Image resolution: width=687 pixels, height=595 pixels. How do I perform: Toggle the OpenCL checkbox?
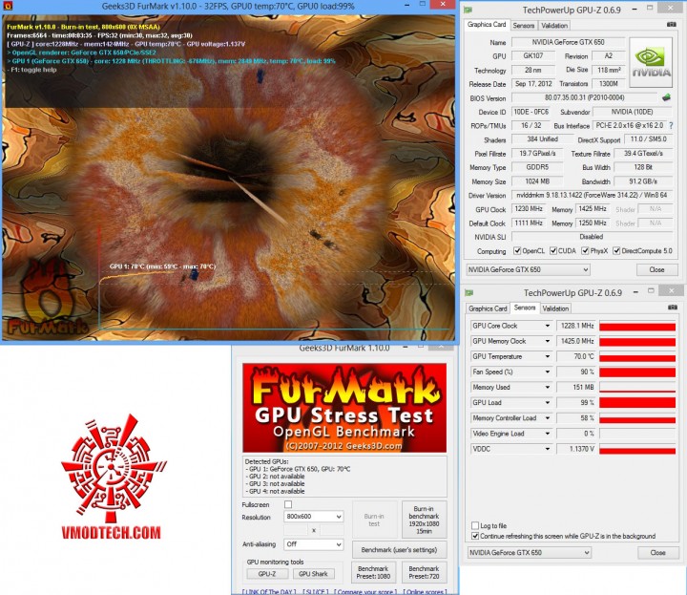tap(517, 250)
